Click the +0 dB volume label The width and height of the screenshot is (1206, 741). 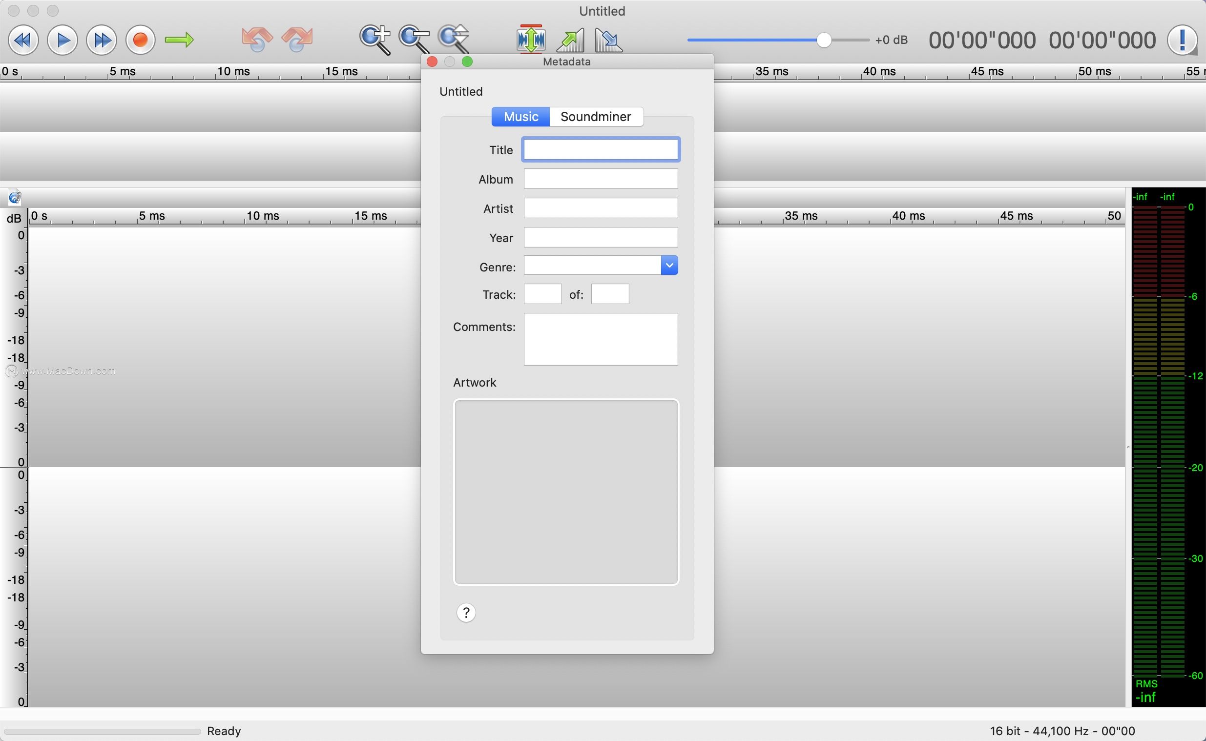(x=892, y=40)
